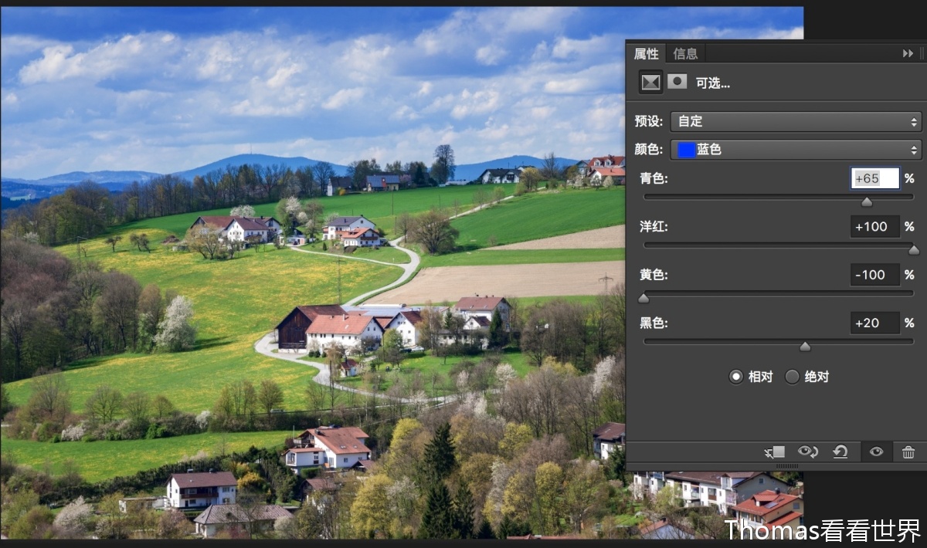Delete this adjustment layer trash icon
This screenshot has width=927, height=548.
pos(908,452)
